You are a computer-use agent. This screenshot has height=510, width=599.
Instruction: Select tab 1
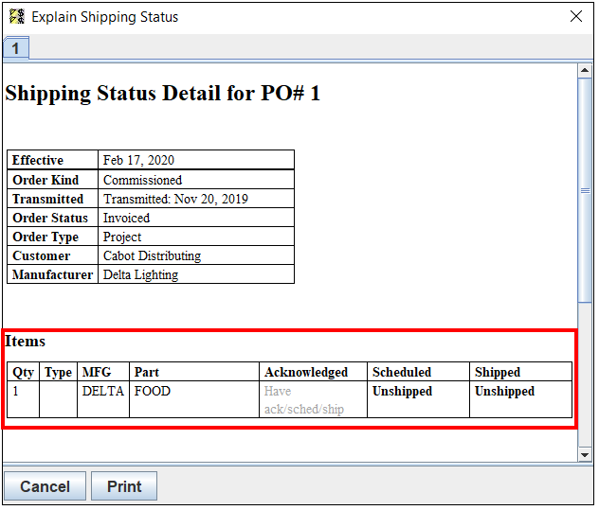tap(16, 48)
